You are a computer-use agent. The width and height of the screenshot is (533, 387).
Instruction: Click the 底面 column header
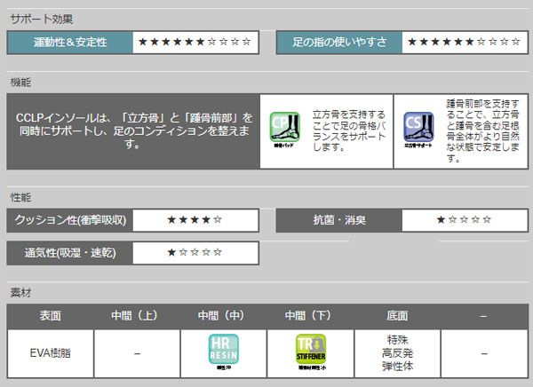(x=397, y=316)
